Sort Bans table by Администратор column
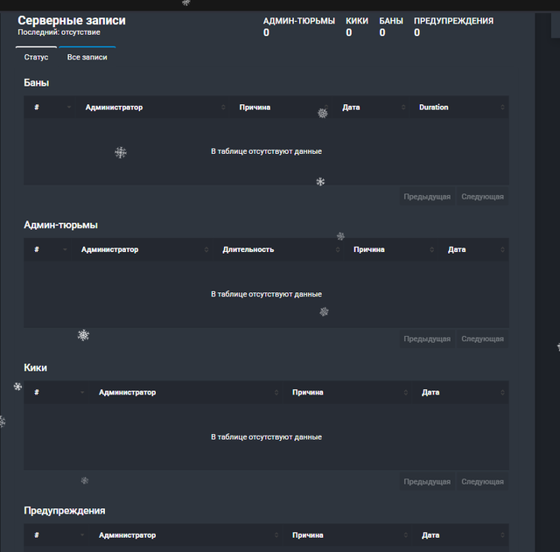 click(x=156, y=107)
